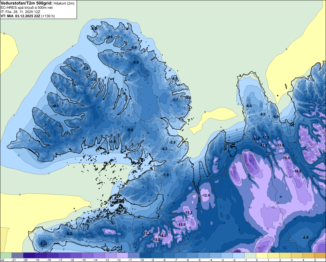Click the orange 5 legend swatch
Image resolution: width=326 pixels, height=262 pixels.
tap(320, 255)
